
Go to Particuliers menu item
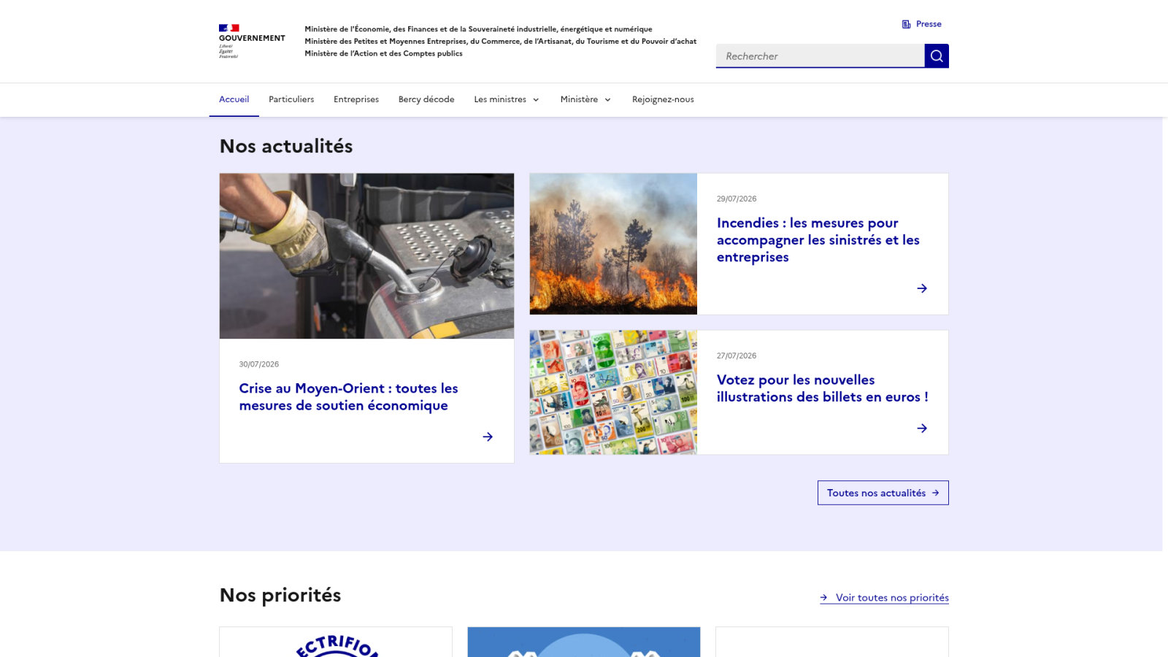tap(291, 99)
